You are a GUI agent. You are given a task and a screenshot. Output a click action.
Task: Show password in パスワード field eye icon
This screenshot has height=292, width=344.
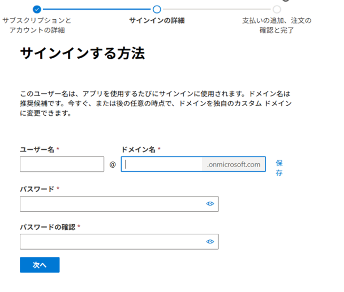coord(210,204)
